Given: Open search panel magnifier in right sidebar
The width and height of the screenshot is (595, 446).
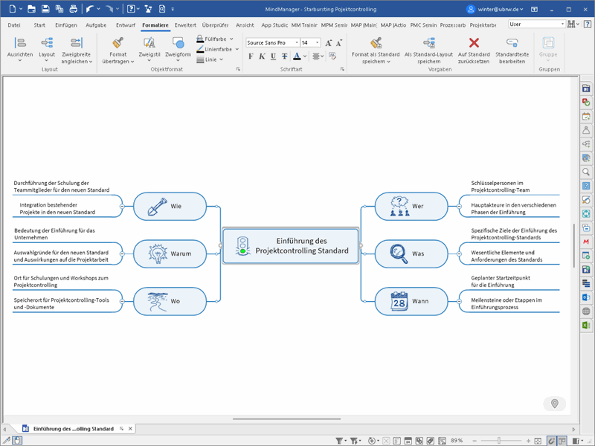Looking at the screenshot, I should 586,172.
